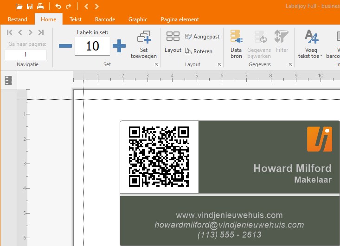Viewport: 340px width, 246px height.
Task: Click Gegevens bijwerken icon
Action: pyautogui.click(x=259, y=44)
